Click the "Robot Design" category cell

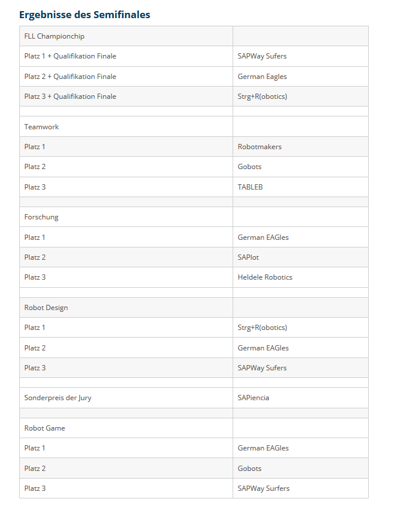point(46,308)
